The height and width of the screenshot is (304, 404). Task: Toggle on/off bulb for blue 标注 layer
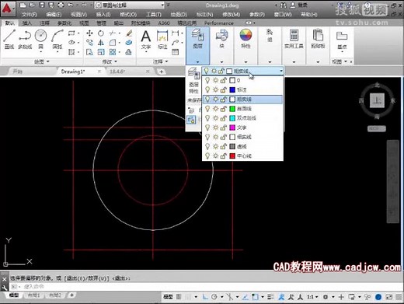(x=207, y=89)
